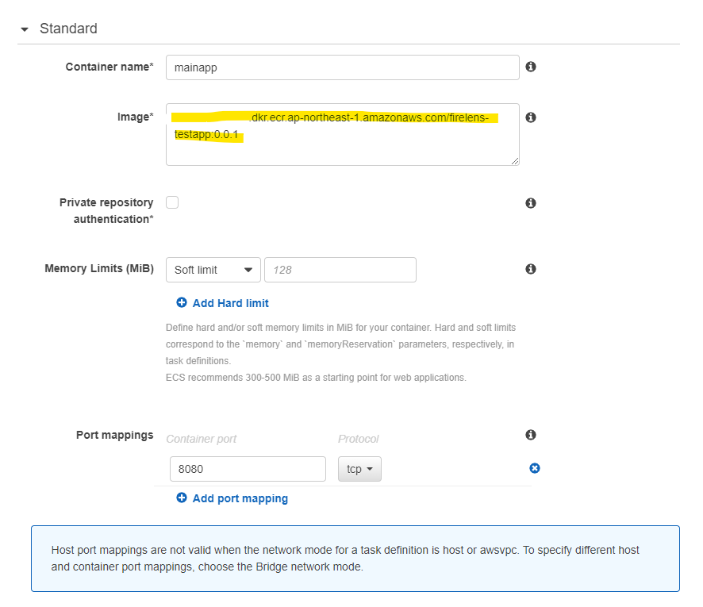Screen dimensions: 703x607
Task: Enable Private repository authentication checkbox
Action: (x=172, y=202)
